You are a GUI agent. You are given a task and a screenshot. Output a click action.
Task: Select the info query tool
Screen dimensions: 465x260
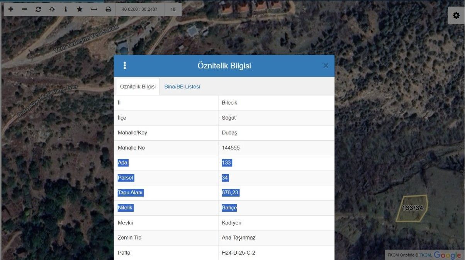click(66, 9)
